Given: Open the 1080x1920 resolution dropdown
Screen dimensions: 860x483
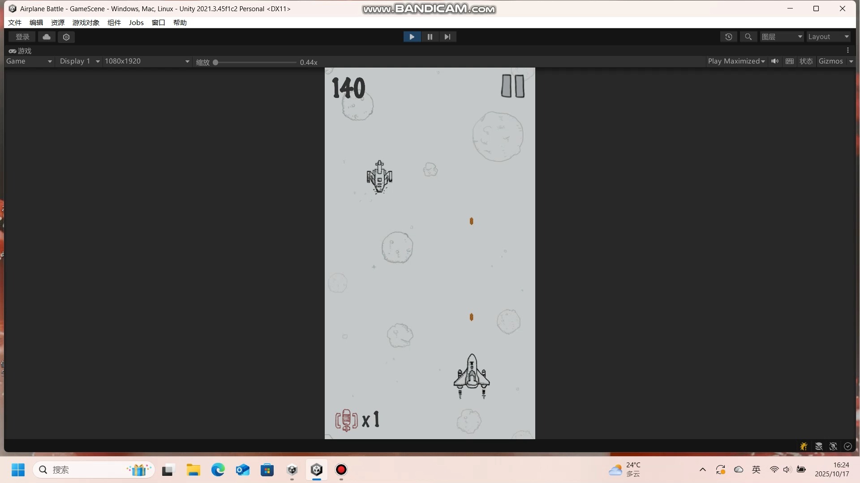Looking at the screenshot, I should tap(147, 61).
